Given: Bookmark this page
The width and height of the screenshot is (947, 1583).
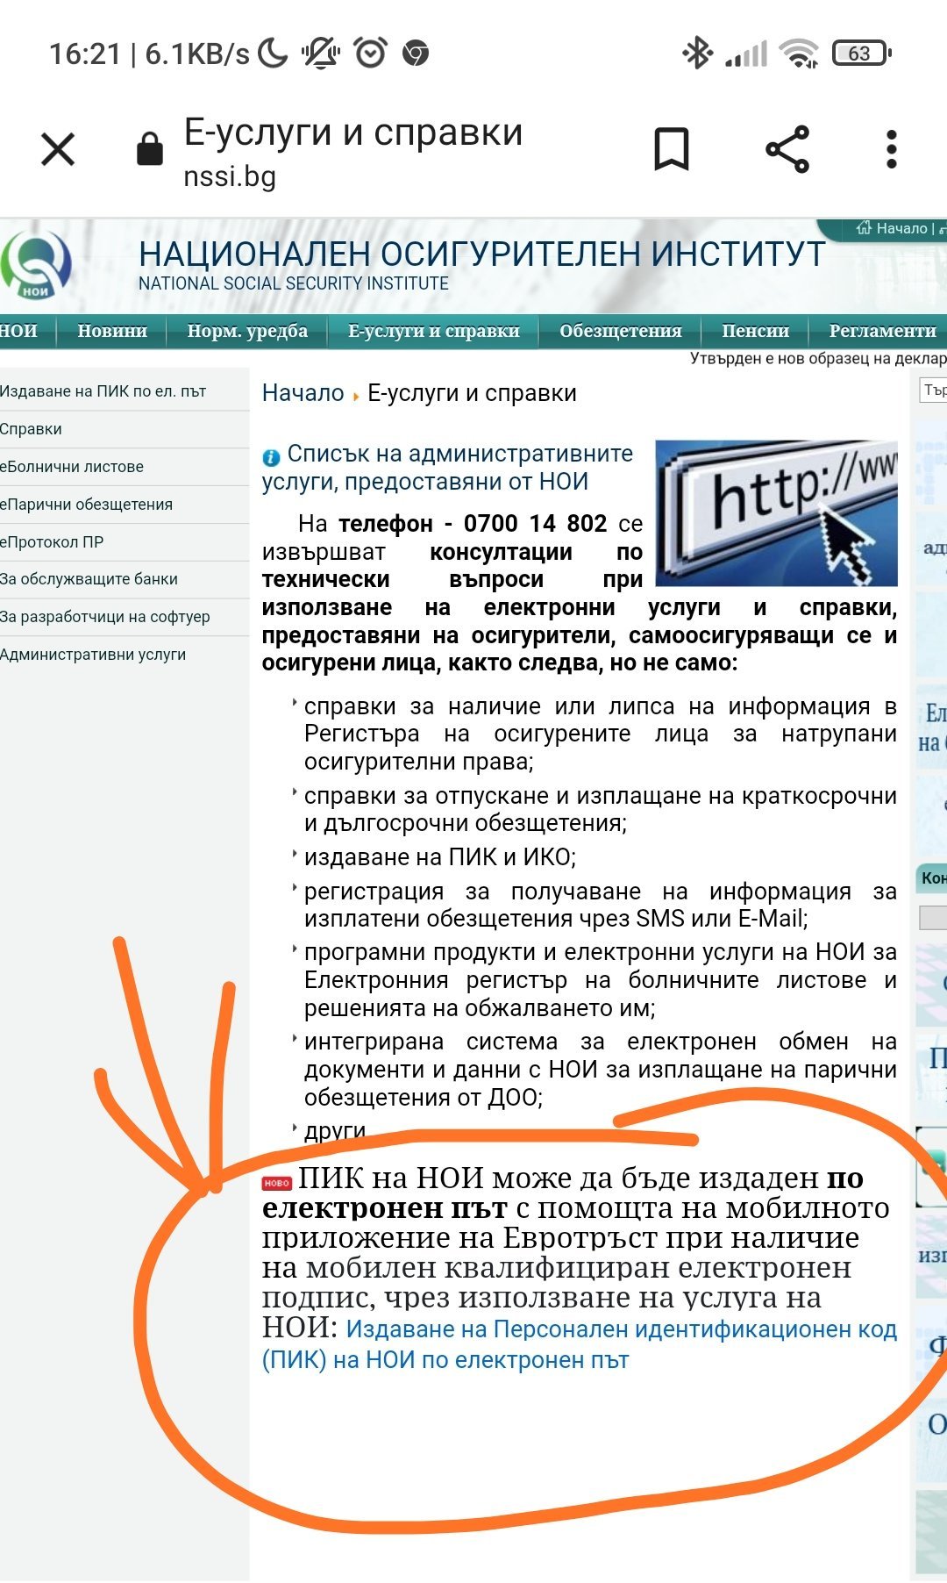Looking at the screenshot, I should (672, 149).
